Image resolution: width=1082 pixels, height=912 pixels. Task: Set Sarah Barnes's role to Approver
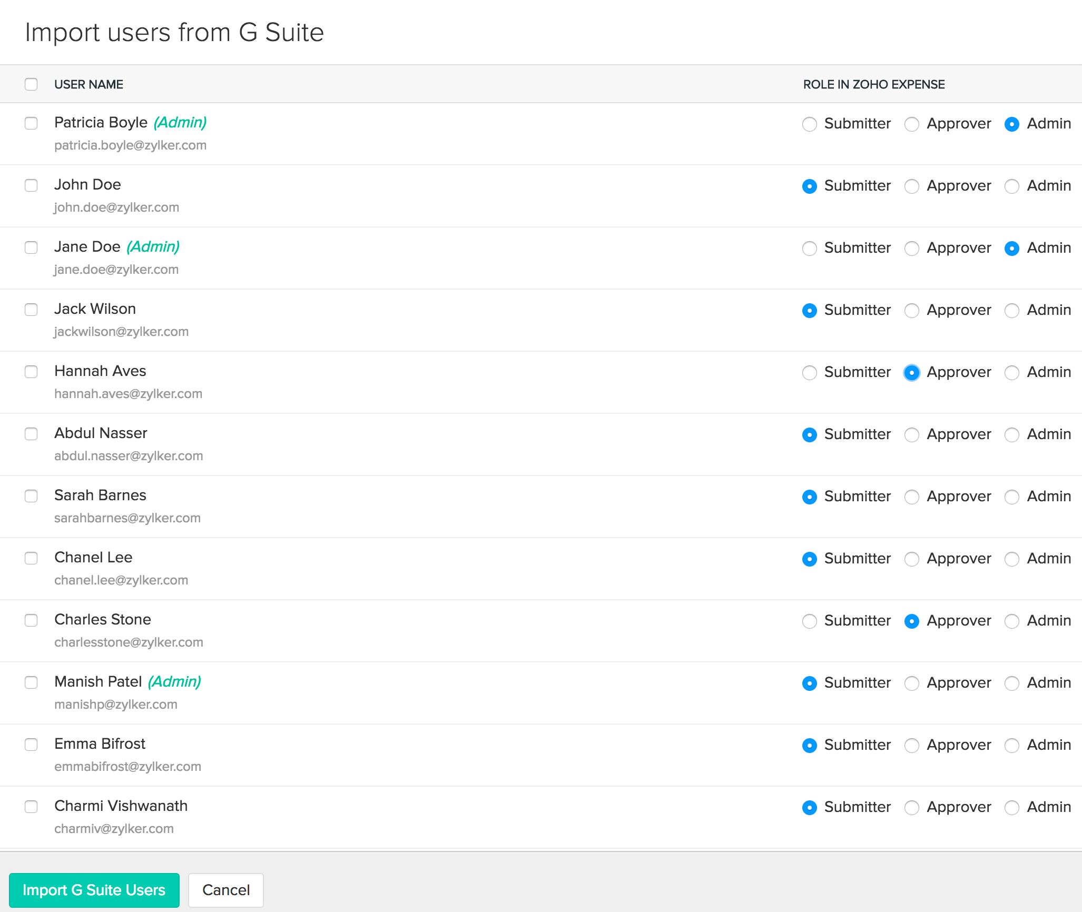(x=912, y=497)
